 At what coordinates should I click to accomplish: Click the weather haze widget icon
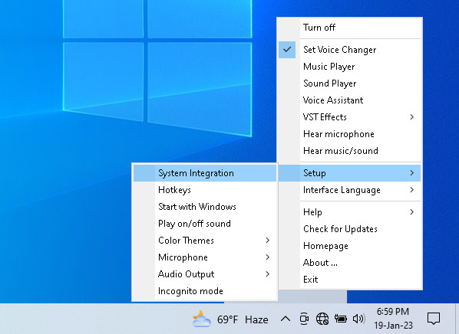(x=201, y=319)
